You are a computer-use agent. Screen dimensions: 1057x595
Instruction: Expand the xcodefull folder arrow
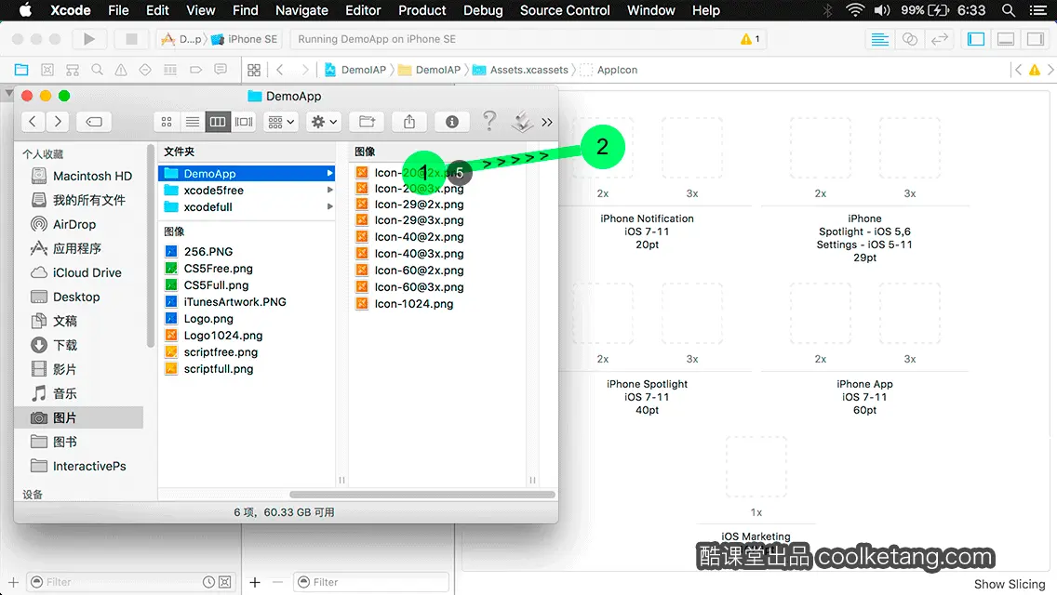point(329,207)
